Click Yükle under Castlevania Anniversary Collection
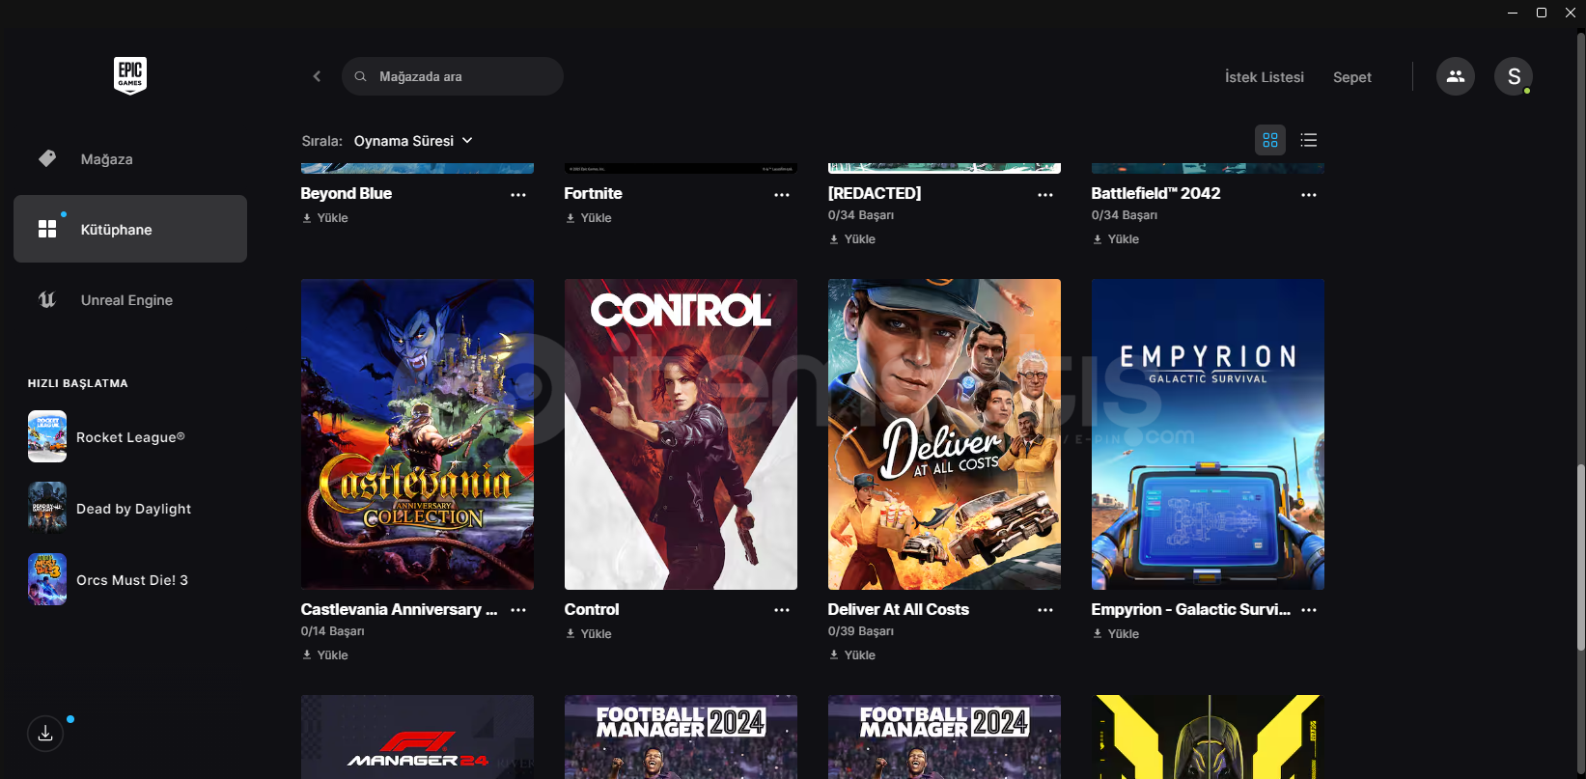Screen dimensions: 1586x779 (325, 655)
